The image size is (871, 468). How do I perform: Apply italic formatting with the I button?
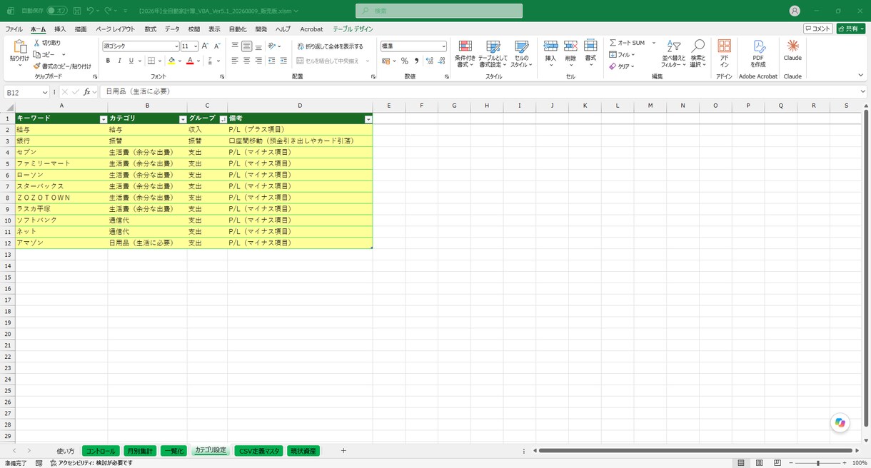coord(119,61)
